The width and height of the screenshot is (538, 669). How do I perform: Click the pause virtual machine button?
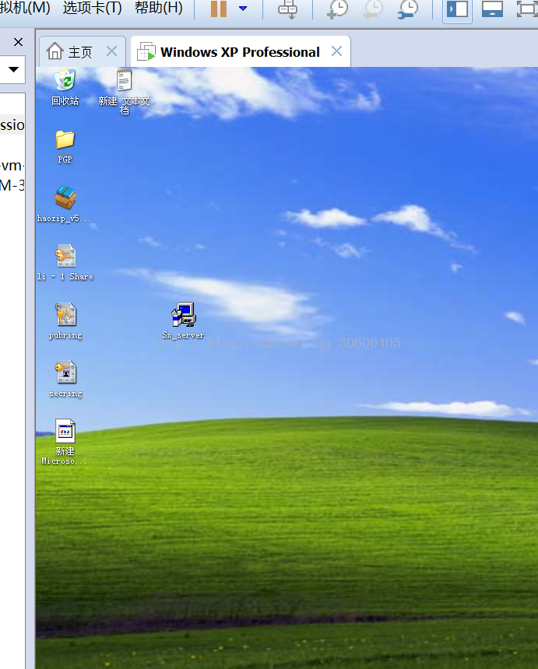tap(219, 9)
